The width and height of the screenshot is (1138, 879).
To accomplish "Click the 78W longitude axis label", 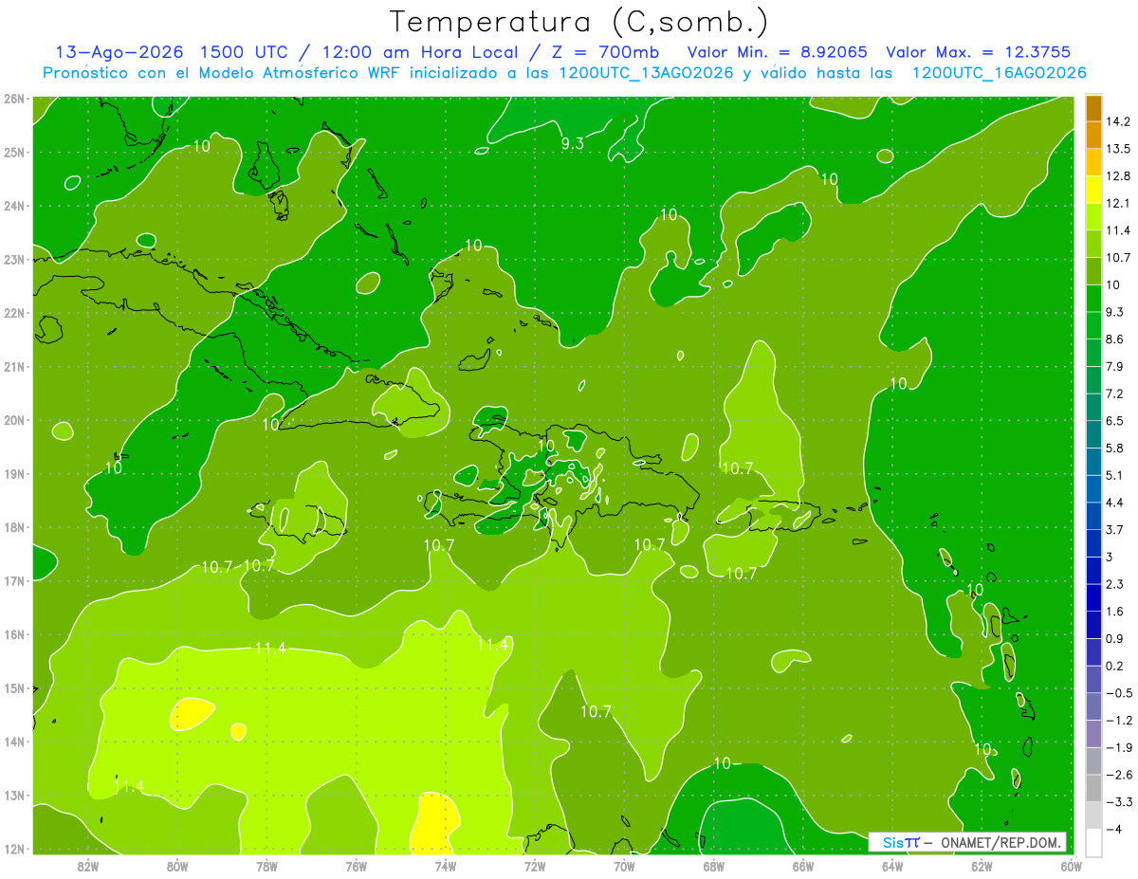I will (x=266, y=866).
